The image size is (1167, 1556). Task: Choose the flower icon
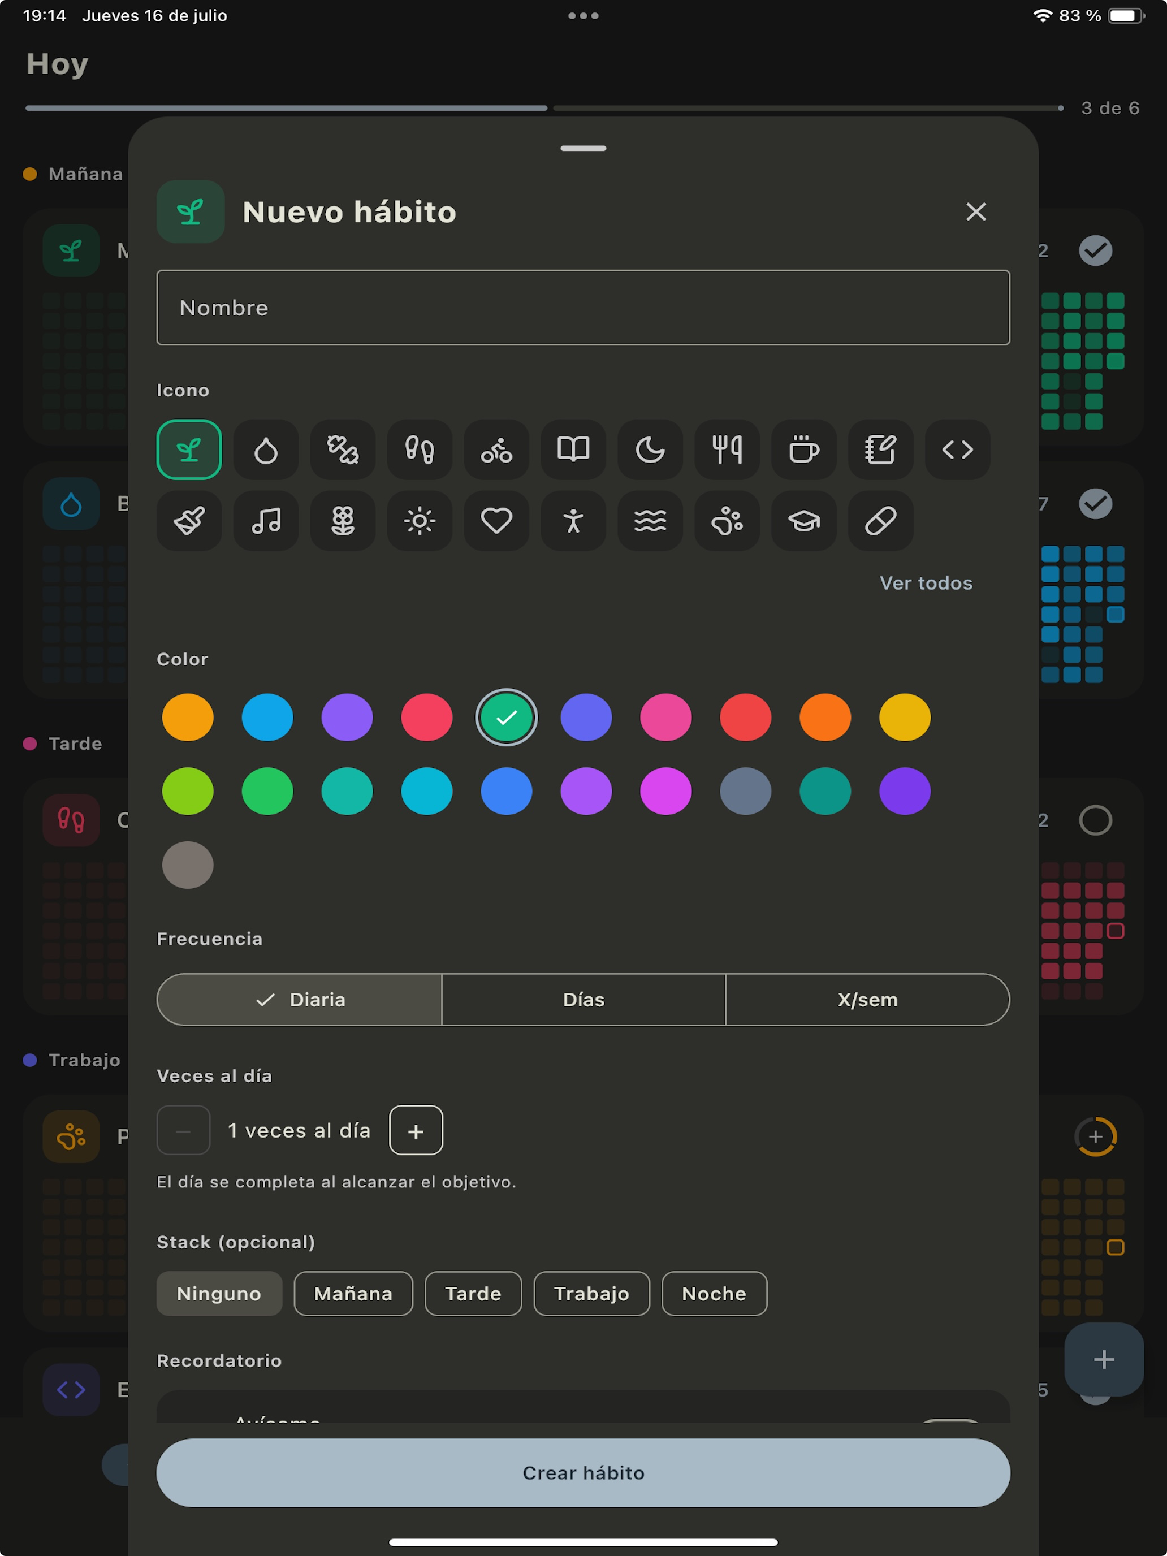(x=343, y=521)
